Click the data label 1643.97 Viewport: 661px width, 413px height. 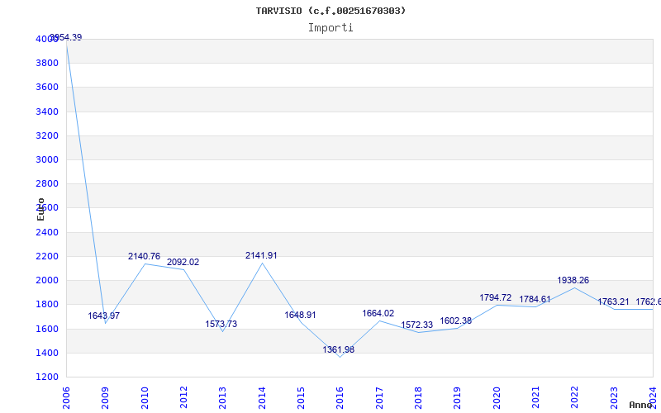pyautogui.click(x=104, y=316)
